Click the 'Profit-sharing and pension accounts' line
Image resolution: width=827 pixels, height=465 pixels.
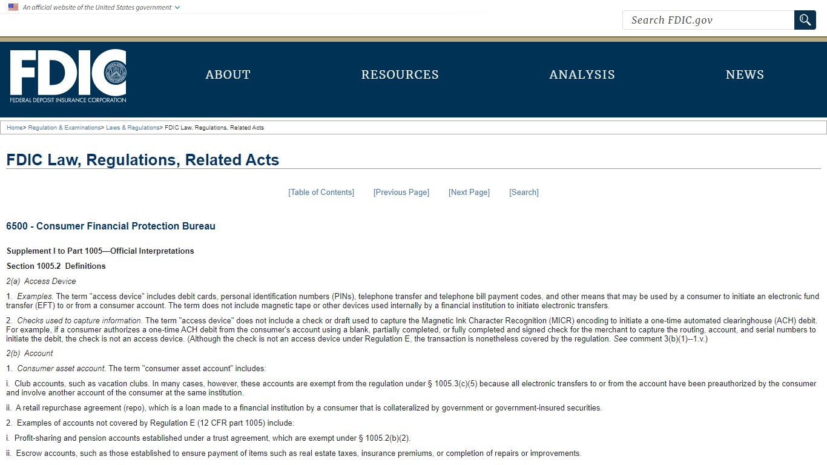(208, 438)
